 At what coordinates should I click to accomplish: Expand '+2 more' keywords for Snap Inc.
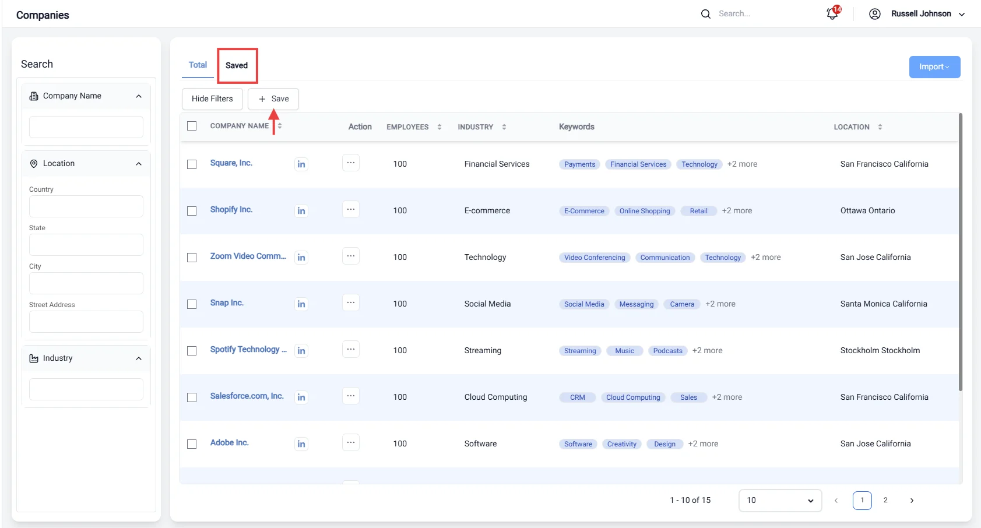point(720,304)
